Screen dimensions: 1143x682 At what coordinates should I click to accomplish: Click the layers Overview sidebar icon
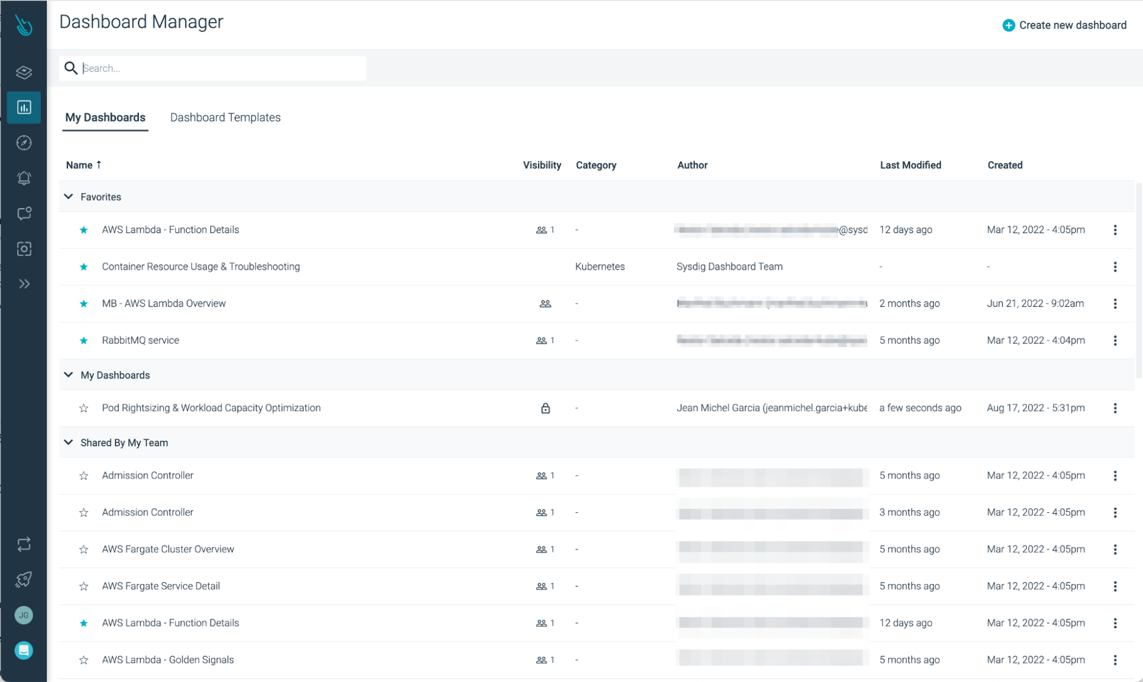tap(24, 73)
